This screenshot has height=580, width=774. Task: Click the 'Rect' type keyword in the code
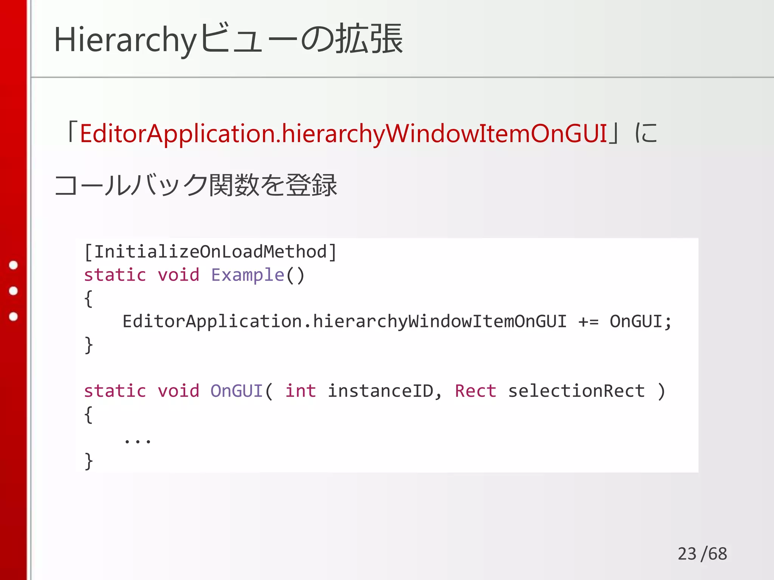475,391
